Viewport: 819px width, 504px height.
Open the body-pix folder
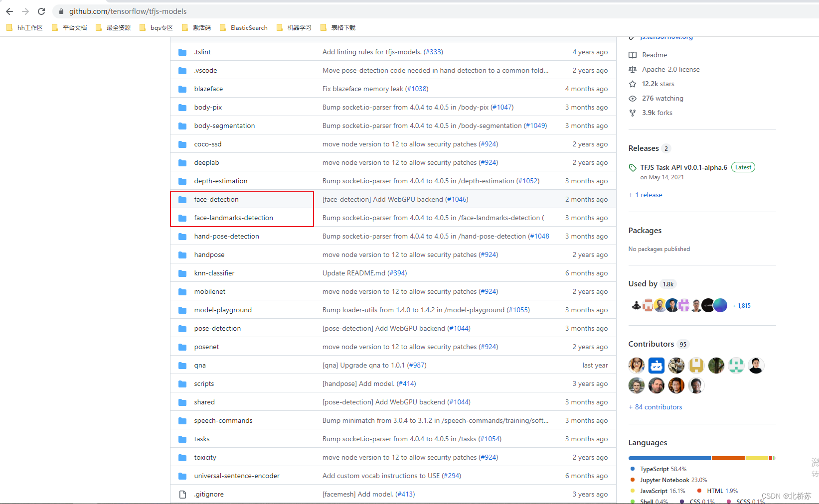[x=208, y=107]
